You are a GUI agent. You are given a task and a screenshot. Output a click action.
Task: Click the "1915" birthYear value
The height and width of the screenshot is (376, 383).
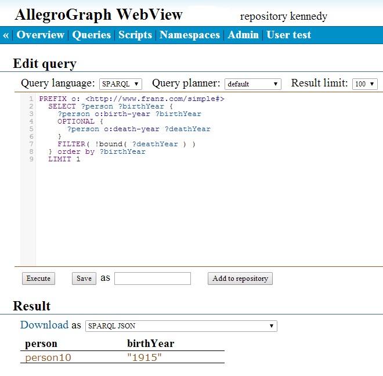144,357
